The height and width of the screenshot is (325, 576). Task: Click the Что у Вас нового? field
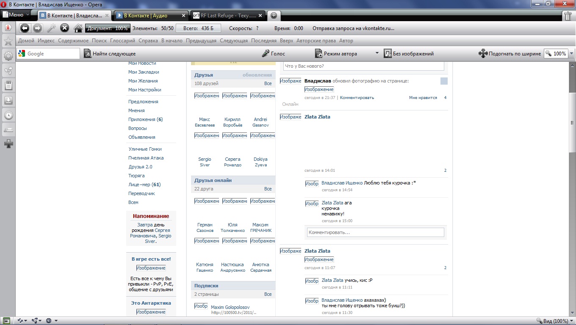tap(363, 66)
